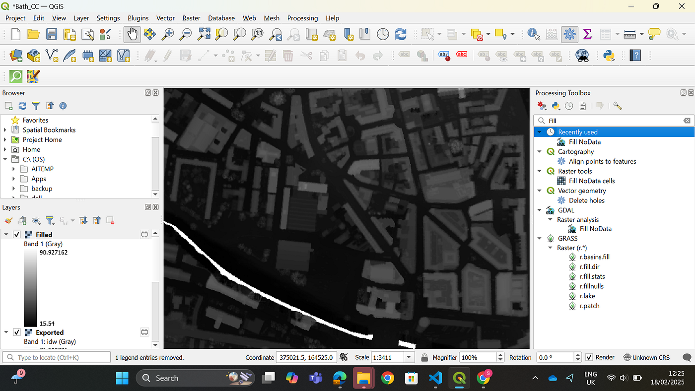The height and width of the screenshot is (391, 695).
Task: Refresh the map canvas with the blue arrows icon
Action: [401, 34]
